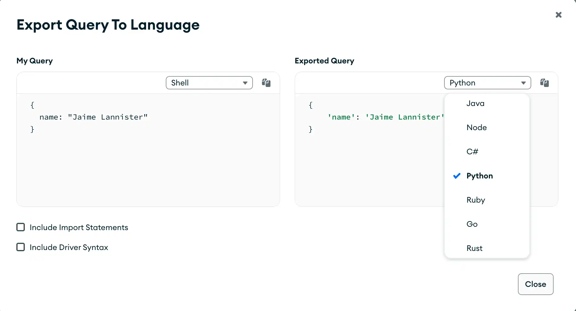This screenshot has width=576, height=311.
Task: Copy the exported Python query
Action: click(545, 83)
